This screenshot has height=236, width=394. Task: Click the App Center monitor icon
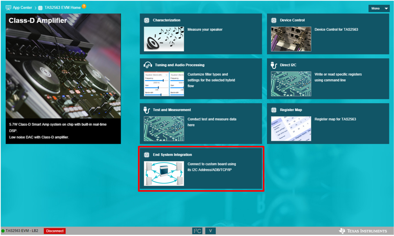(8, 8)
